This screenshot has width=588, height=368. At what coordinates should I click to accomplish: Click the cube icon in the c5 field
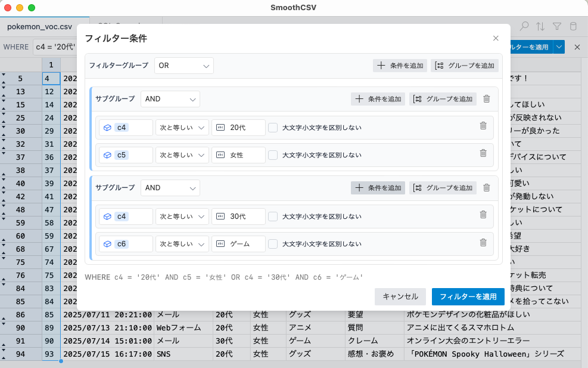click(108, 155)
